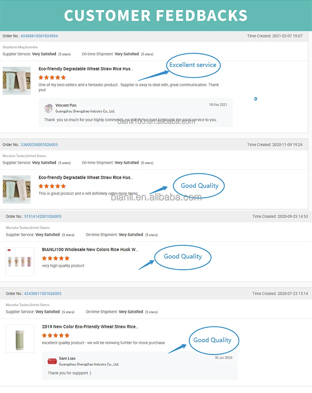This screenshot has width=312, height=393.
Task: Click the star rating above 'very high quality product'
Action: [x=56, y=258]
